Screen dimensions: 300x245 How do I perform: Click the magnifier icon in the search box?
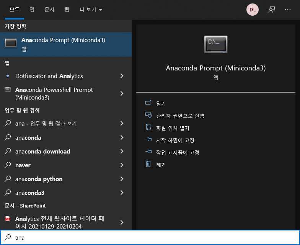(8, 237)
